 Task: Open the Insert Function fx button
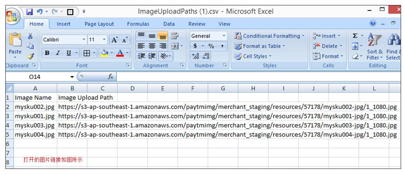[111, 77]
